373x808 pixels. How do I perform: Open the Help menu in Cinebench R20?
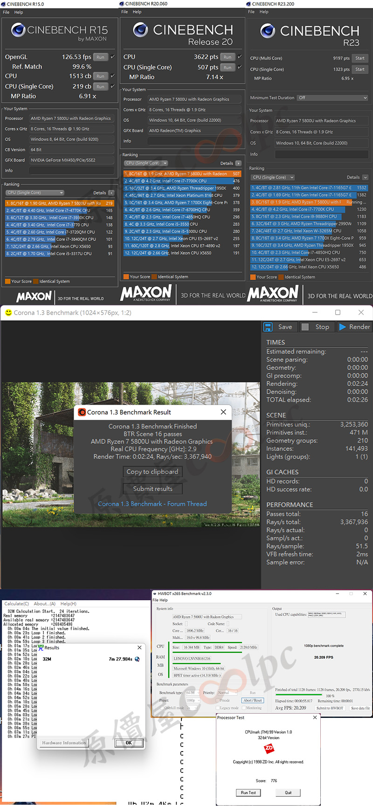point(137,12)
